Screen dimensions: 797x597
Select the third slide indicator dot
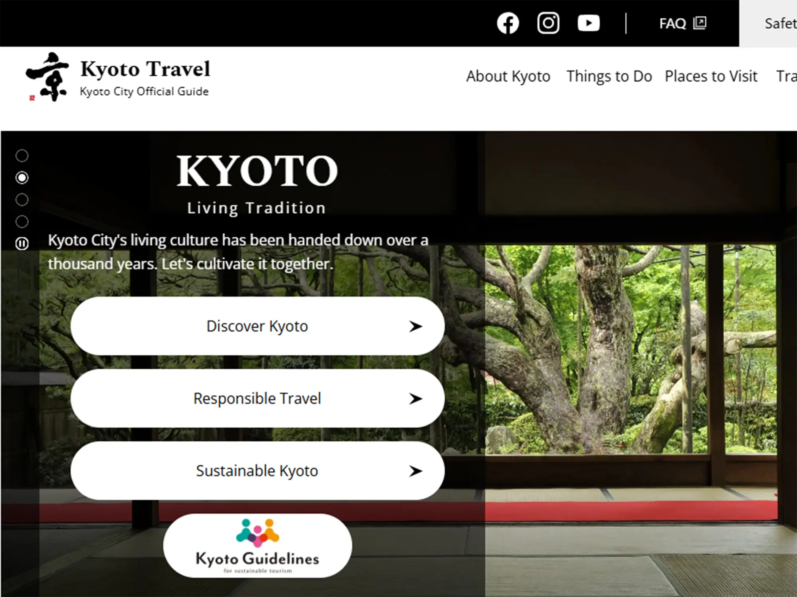coord(22,199)
